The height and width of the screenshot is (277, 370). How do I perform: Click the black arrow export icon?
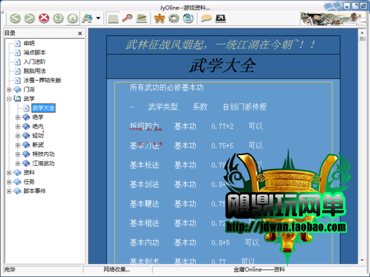coord(221,18)
